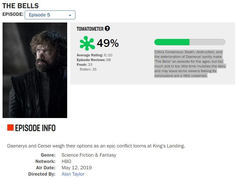Click THE BELLS episode title
The image size is (237, 181).
(x=20, y=6)
